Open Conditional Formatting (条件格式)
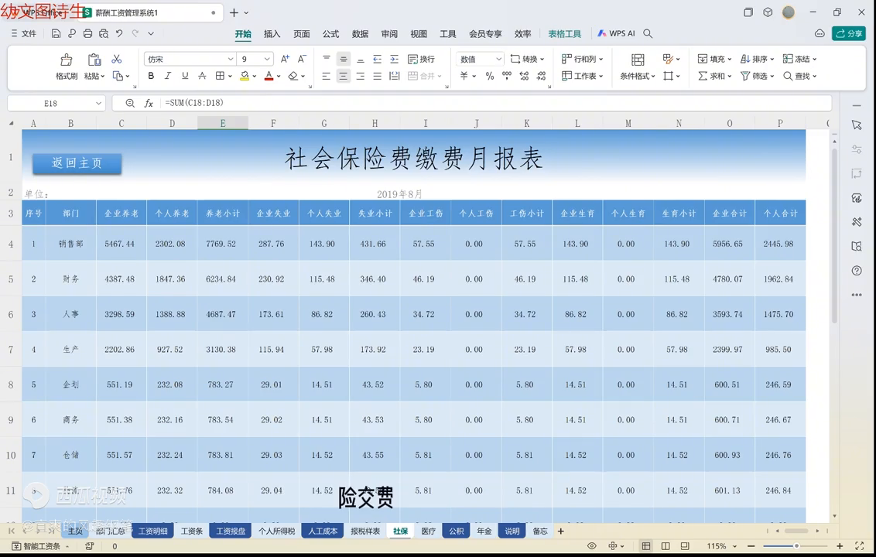 (x=637, y=67)
